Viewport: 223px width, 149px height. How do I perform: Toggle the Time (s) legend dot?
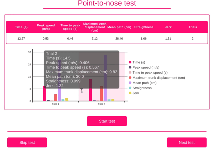tap(130, 62)
